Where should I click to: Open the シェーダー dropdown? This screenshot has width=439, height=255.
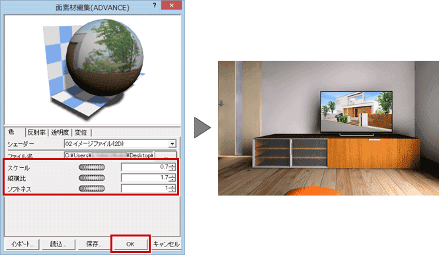120,144
